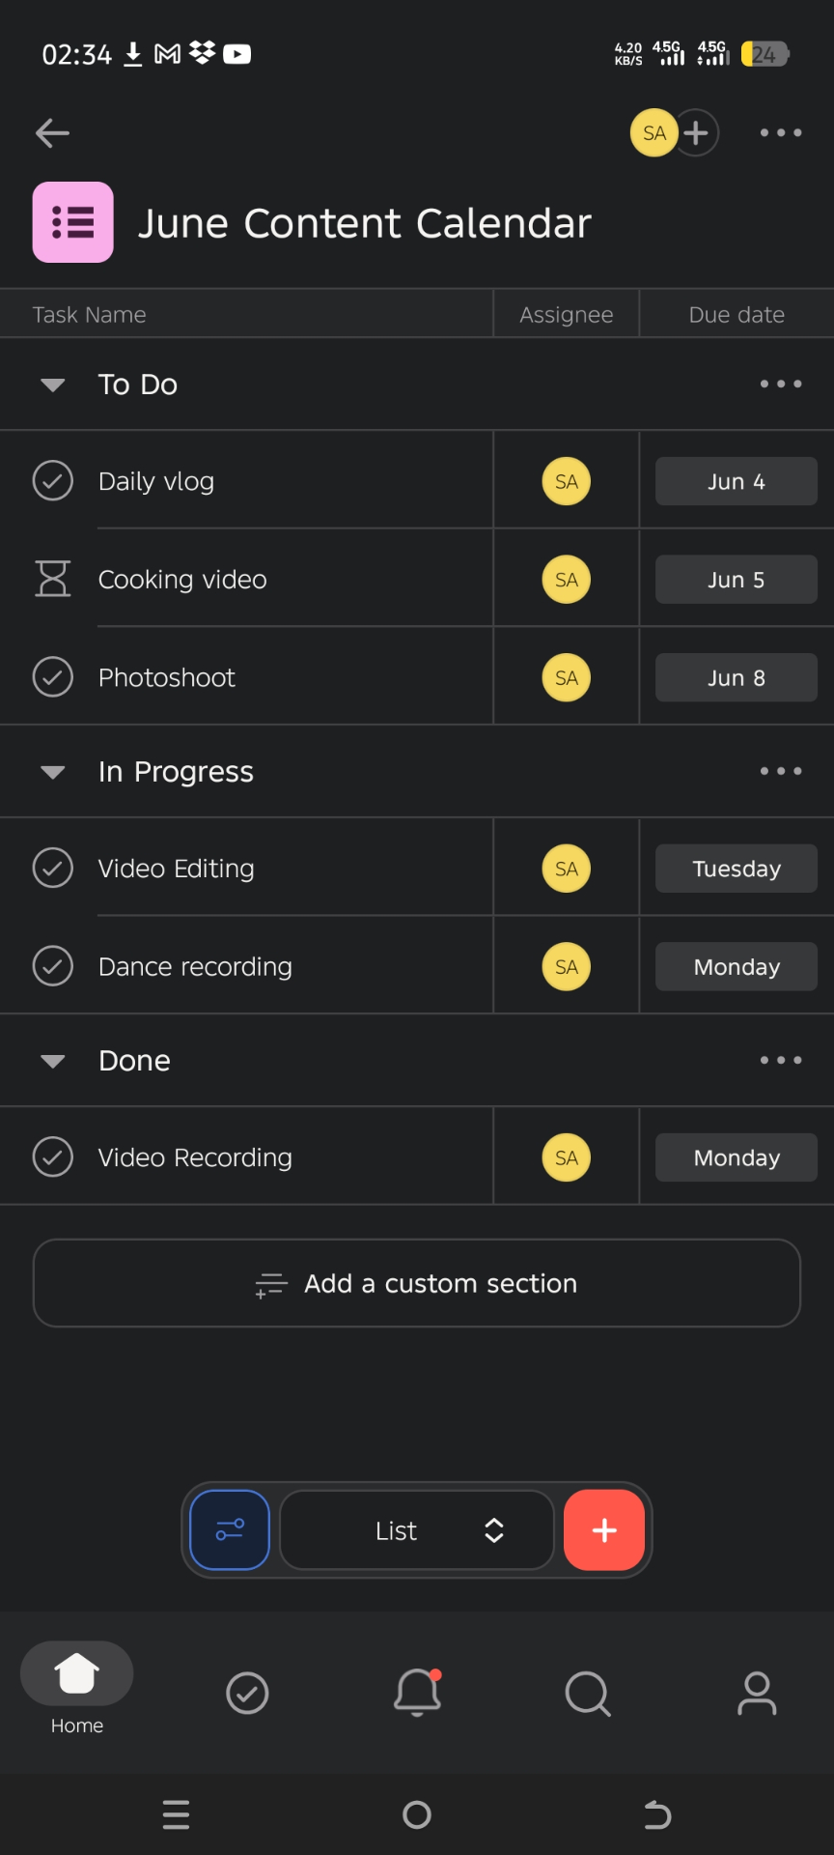Screen dimensions: 834x1855
Task: Change Video Recording due date Monday
Action: point(736,1157)
